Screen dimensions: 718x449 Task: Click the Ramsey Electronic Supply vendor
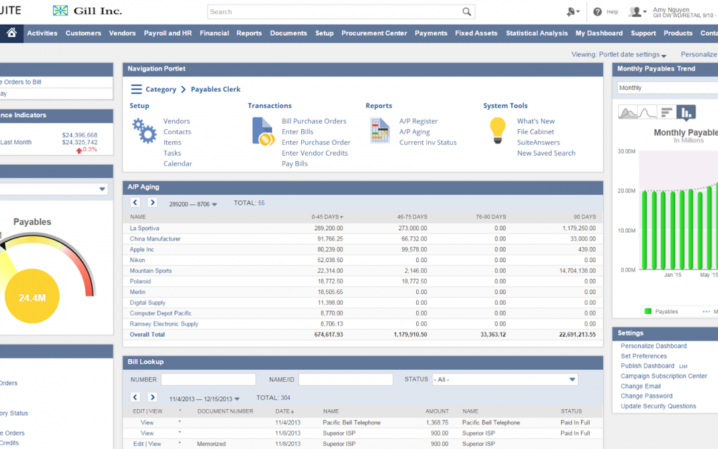[x=164, y=324]
